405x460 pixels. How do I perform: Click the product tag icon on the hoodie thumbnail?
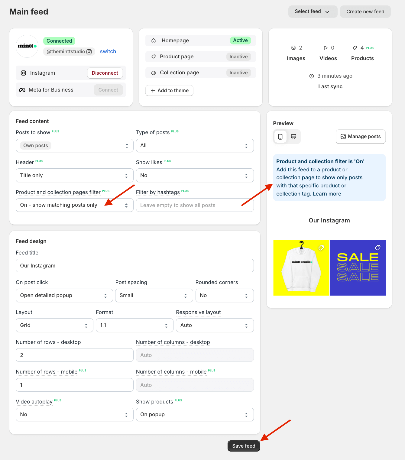321,248
